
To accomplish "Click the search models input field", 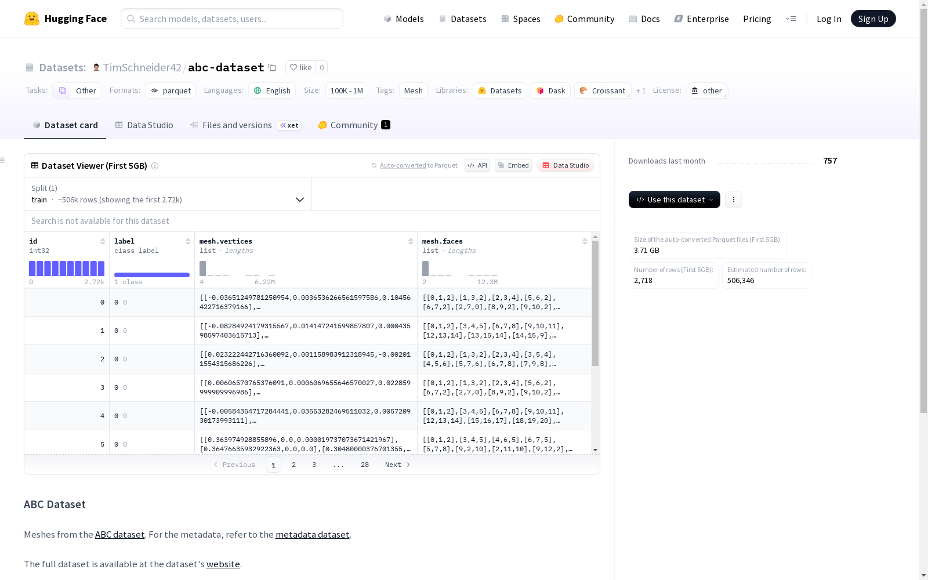I will (232, 19).
